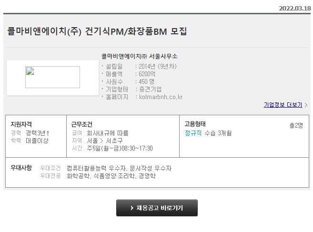313x232 pixels.
Task: Click the 채용공고 바로가기 button
Action: [x=157, y=208]
